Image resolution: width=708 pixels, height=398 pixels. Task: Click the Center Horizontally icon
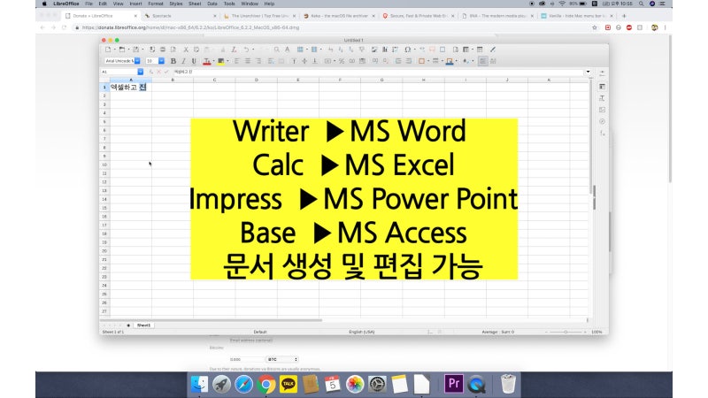coord(248,61)
